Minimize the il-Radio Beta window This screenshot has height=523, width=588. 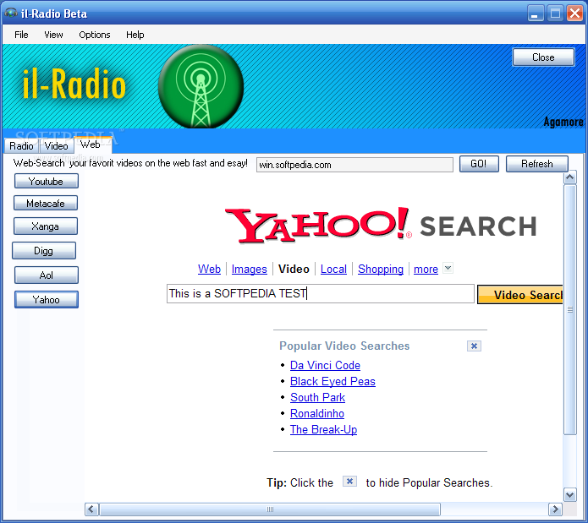(536, 14)
